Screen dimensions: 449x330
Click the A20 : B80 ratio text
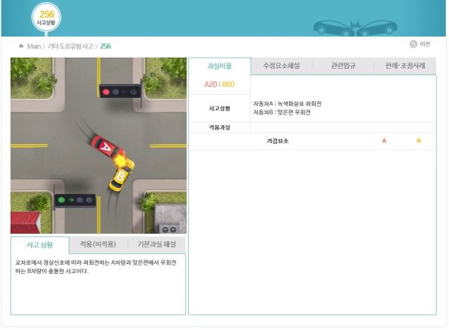click(x=220, y=84)
